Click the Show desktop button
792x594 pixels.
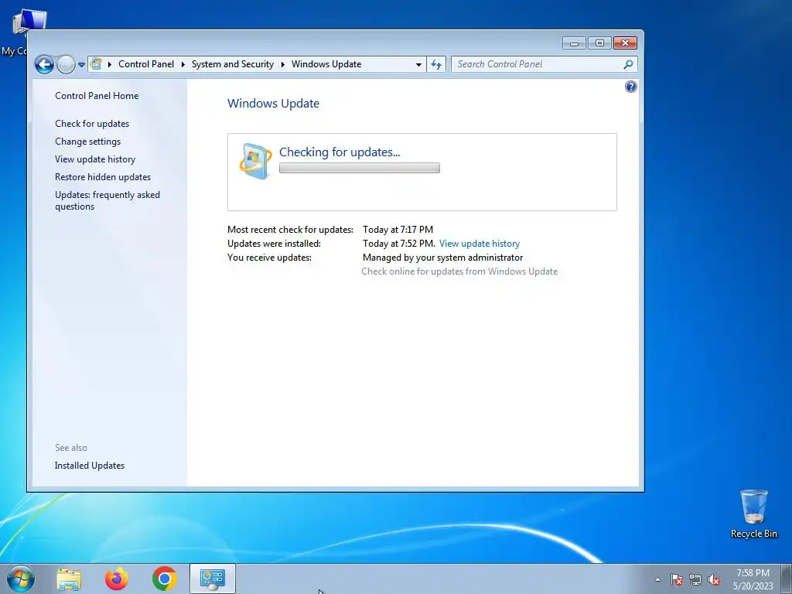click(x=786, y=579)
